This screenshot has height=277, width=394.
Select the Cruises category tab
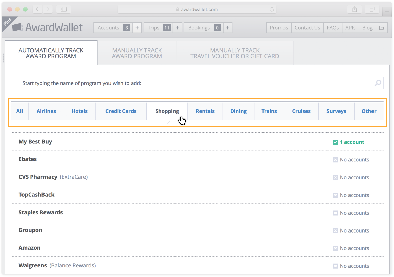click(301, 111)
